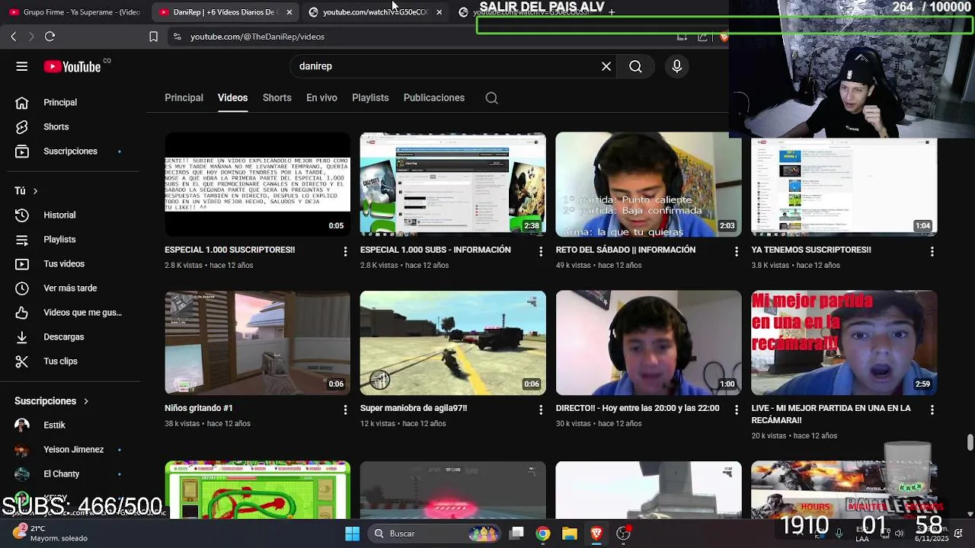975x548 pixels.
Task: Select the Videos channel tab
Action: [x=232, y=97]
